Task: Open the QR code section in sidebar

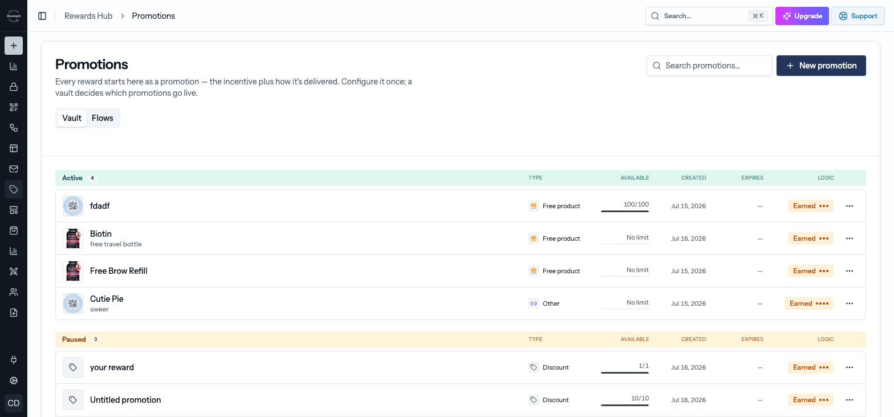Action: 14,107
